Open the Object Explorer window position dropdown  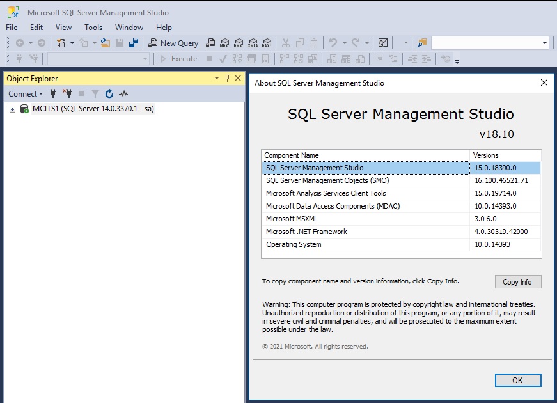[216, 78]
